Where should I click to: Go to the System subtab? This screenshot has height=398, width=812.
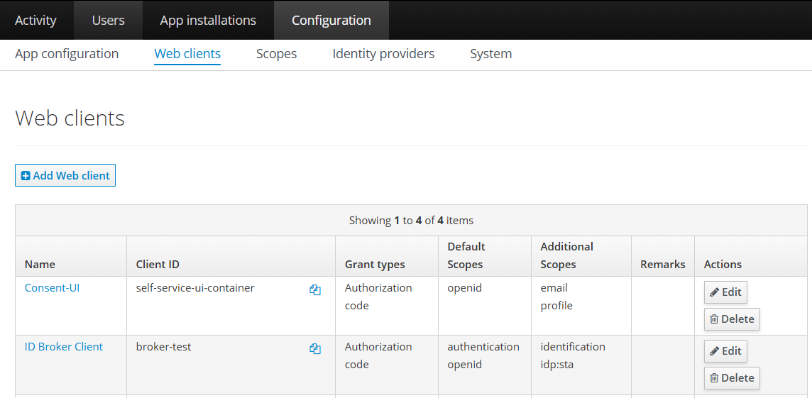(x=490, y=54)
